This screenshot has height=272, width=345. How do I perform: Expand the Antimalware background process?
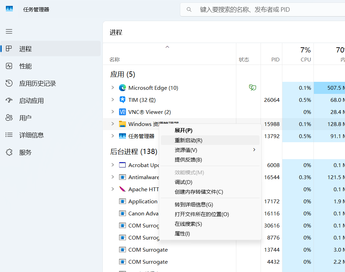click(113, 177)
